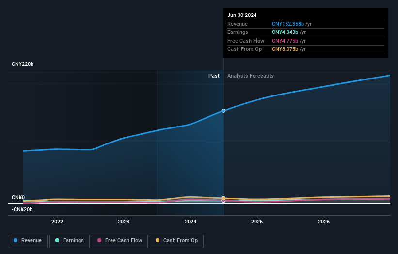Select the 2026 x-axis label
Screen dimensions: 398x254
324,222
